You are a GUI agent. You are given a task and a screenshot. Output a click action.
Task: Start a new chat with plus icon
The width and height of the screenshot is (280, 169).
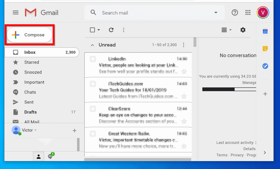[x=74, y=131]
